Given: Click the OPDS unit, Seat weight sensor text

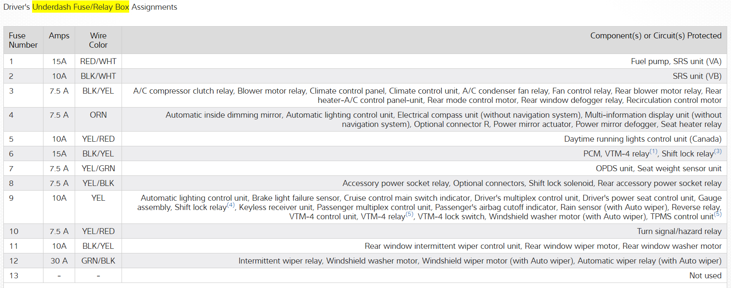Looking at the screenshot, I should (658, 168).
